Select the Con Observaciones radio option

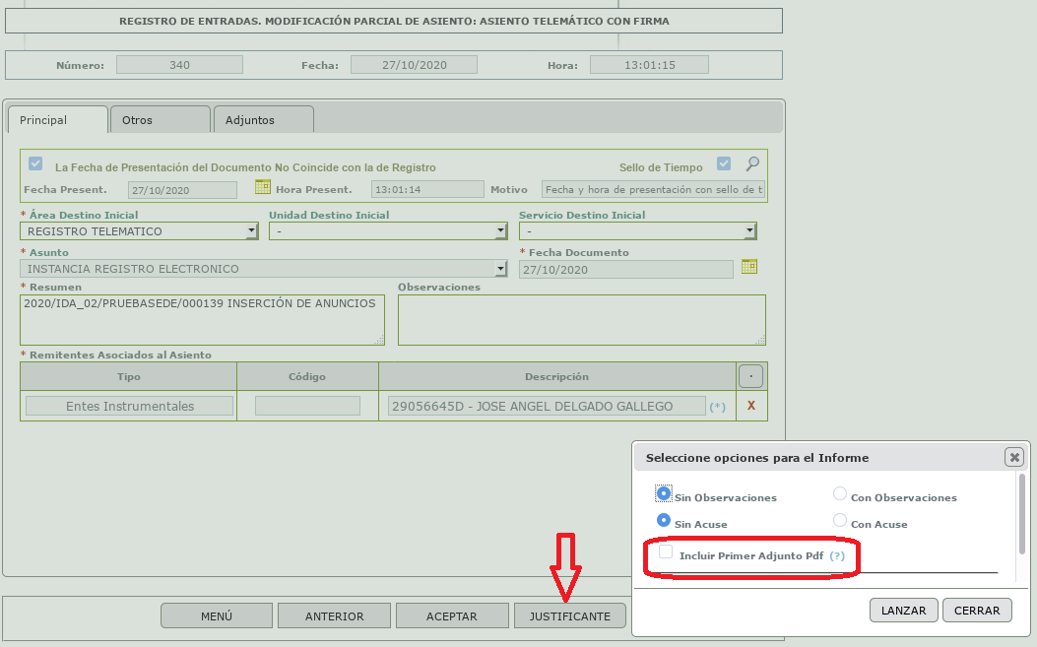coord(840,493)
